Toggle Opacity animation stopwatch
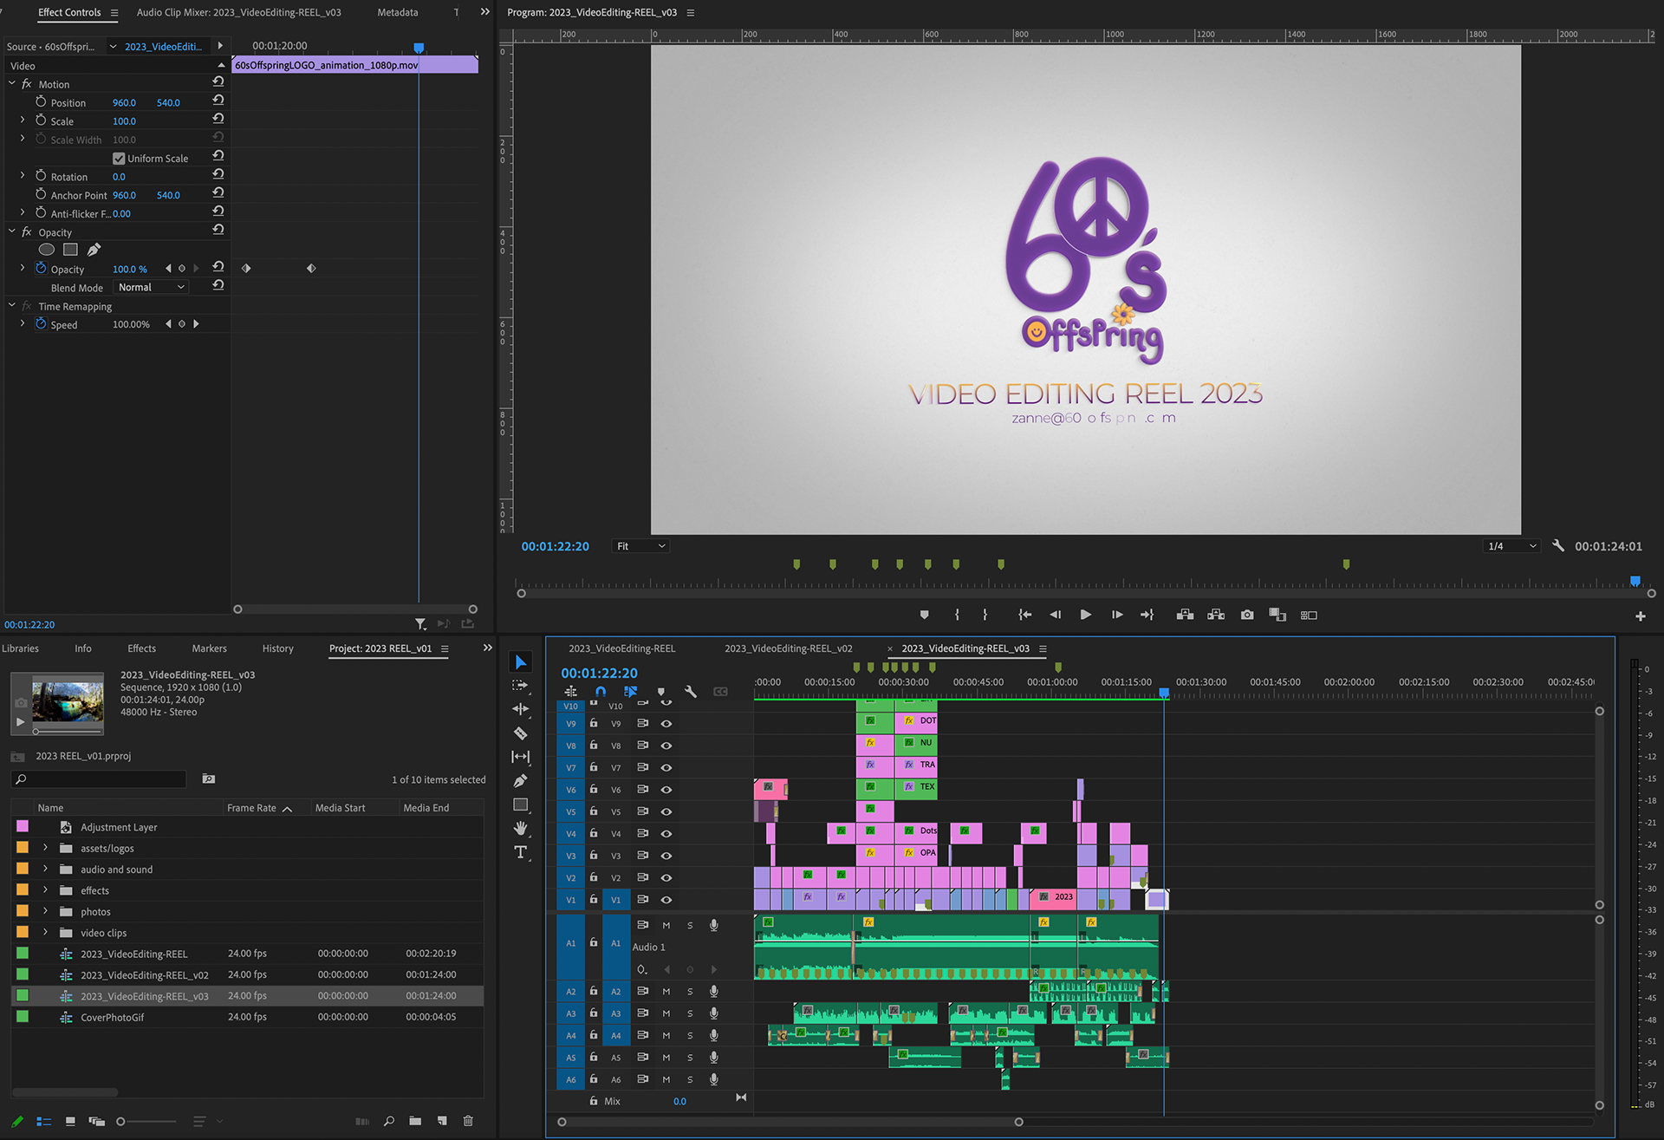The image size is (1664, 1140). click(x=41, y=269)
